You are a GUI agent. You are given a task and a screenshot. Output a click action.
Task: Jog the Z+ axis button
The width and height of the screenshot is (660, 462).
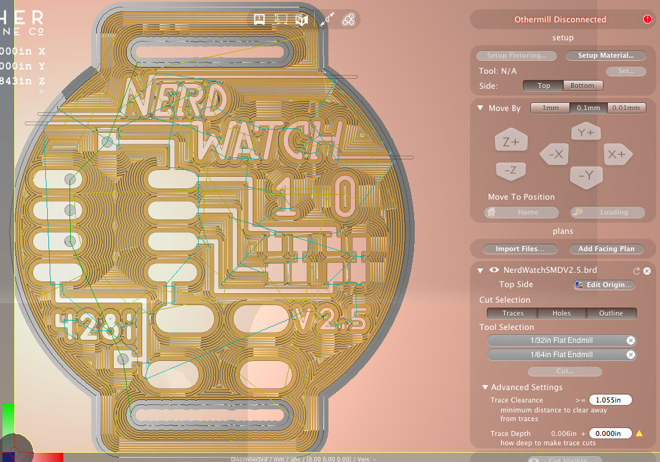tap(511, 141)
